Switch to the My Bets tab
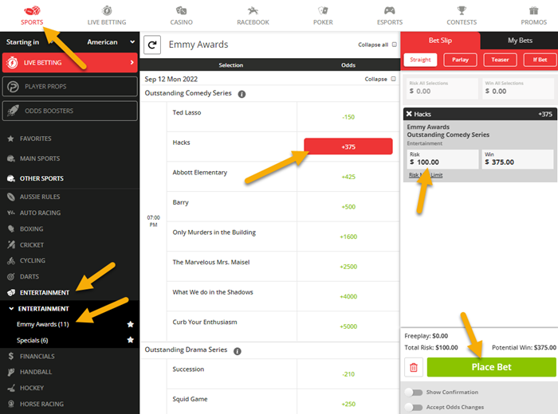 coord(518,41)
